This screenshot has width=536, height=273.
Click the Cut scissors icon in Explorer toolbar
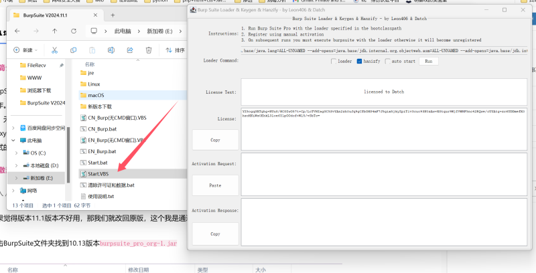[x=55, y=50]
